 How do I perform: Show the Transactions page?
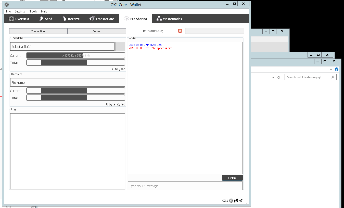102,19
